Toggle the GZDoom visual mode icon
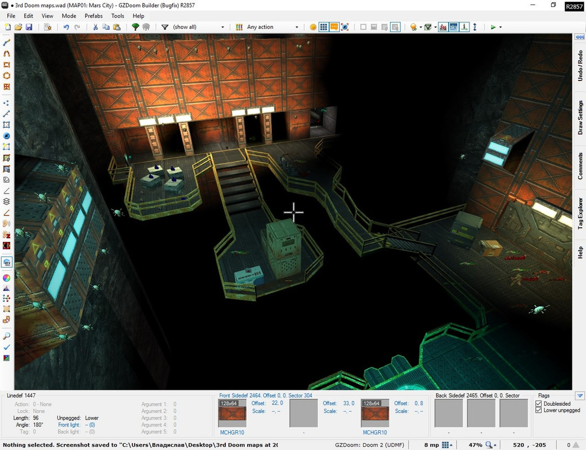This screenshot has height=450, width=586. click(x=7, y=262)
